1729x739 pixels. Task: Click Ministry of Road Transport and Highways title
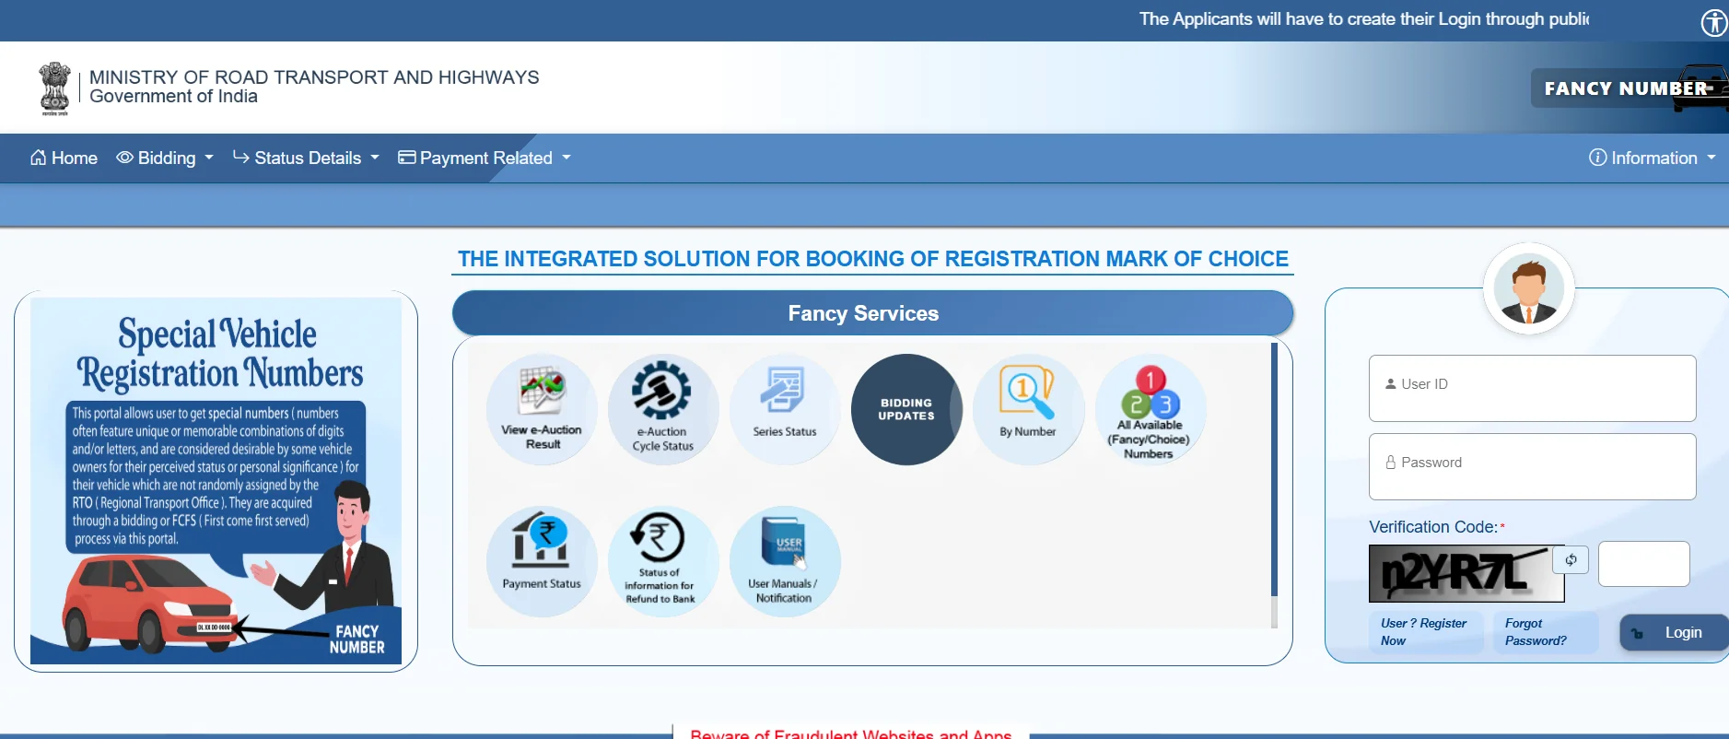(314, 77)
